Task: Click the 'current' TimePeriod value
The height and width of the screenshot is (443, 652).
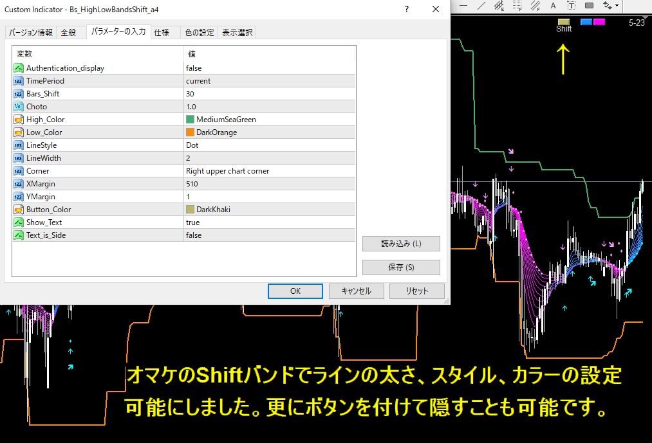Action: coord(198,80)
